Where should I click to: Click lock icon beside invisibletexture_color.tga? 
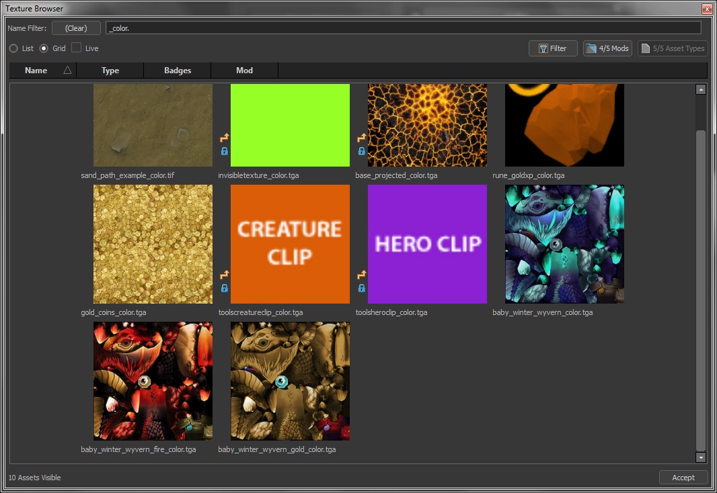225,151
